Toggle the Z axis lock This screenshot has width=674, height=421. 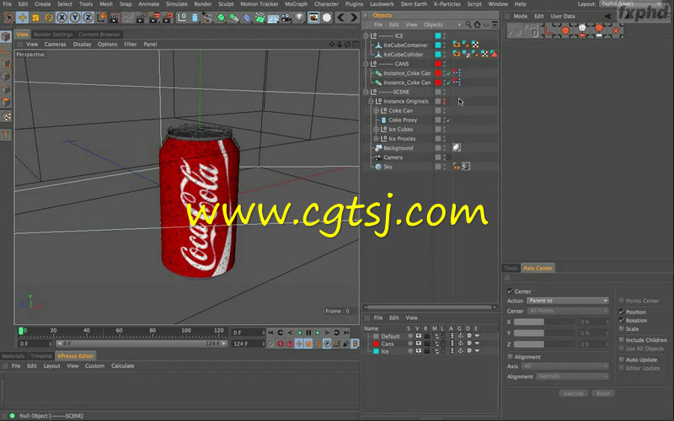[88, 18]
